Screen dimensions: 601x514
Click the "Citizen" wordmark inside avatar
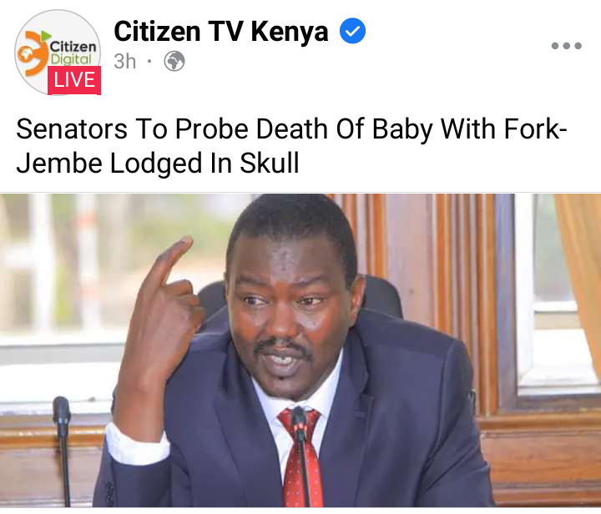(73, 47)
